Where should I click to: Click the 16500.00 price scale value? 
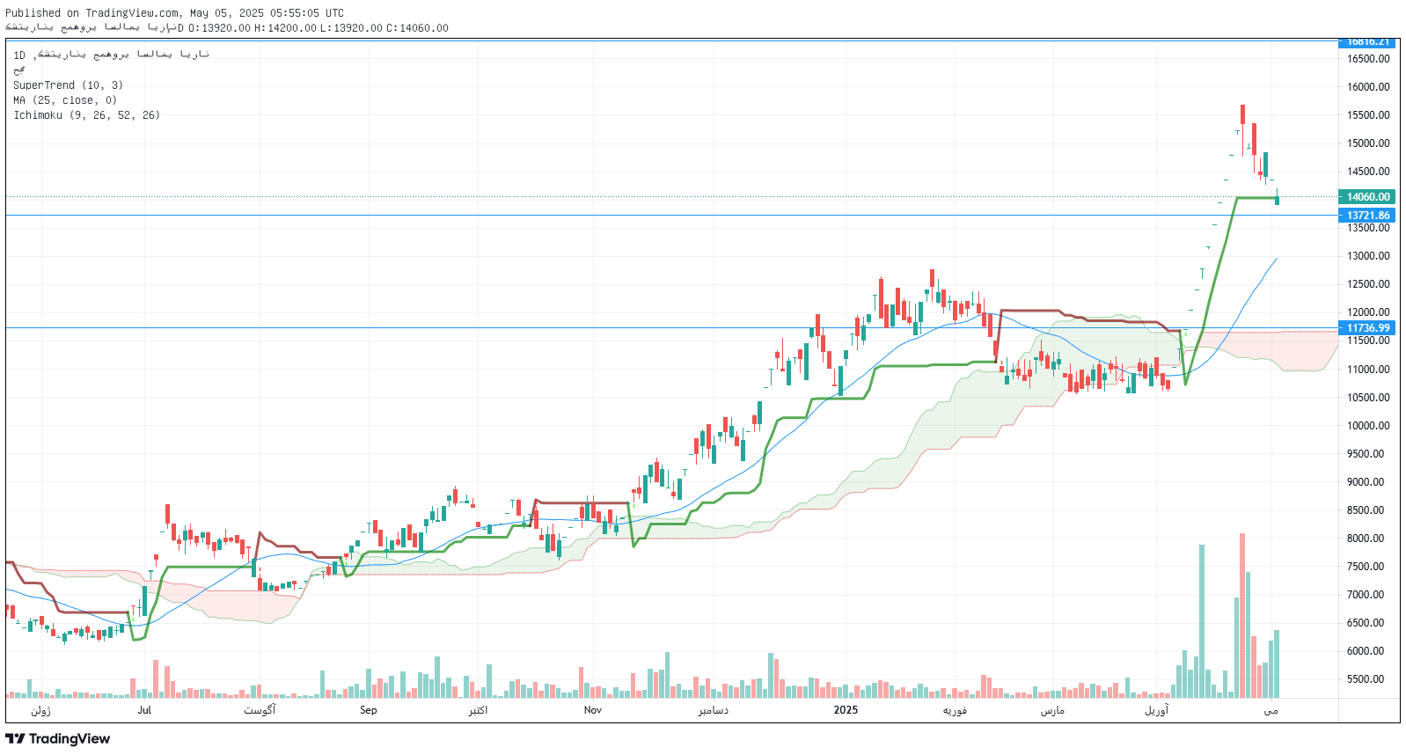click(x=1368, y=59)
